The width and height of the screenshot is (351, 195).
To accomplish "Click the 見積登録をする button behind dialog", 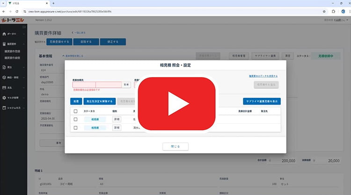I will [59, 42].
